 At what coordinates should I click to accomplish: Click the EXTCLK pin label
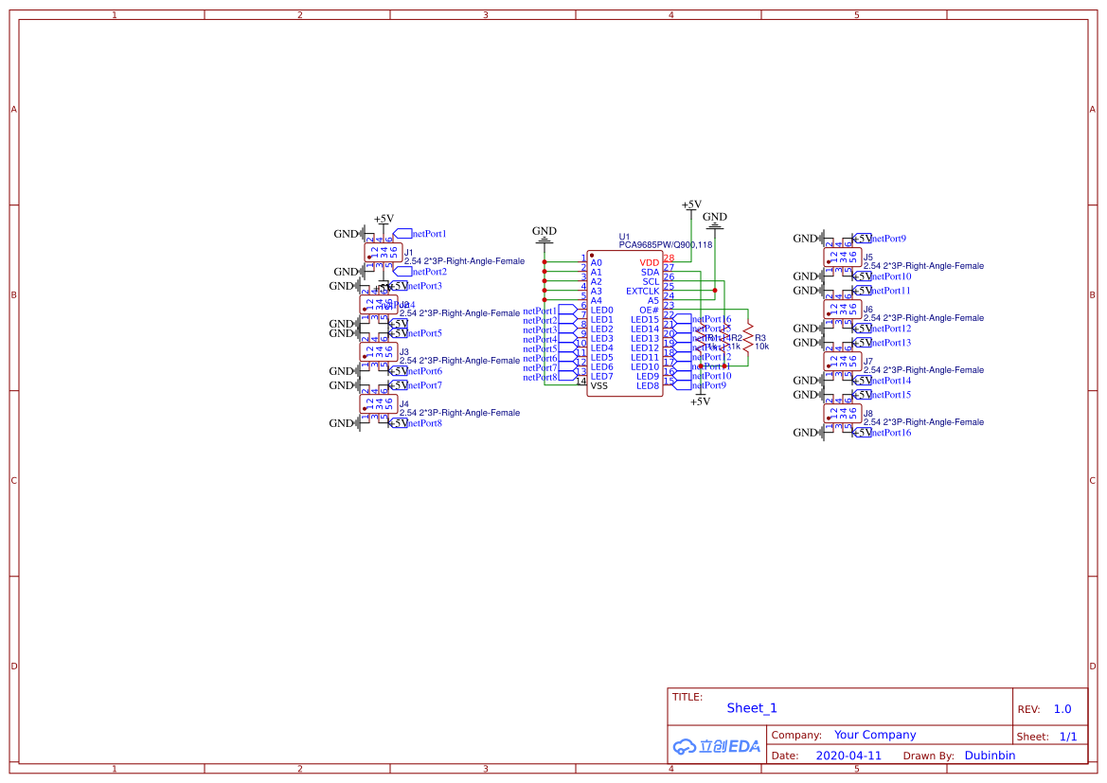pos(642,292)
